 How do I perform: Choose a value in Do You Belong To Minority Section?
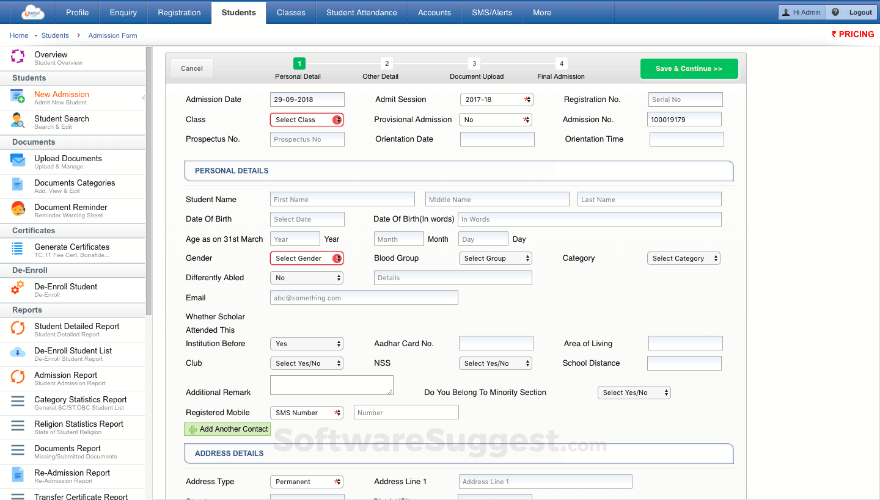tap(634, 393)
